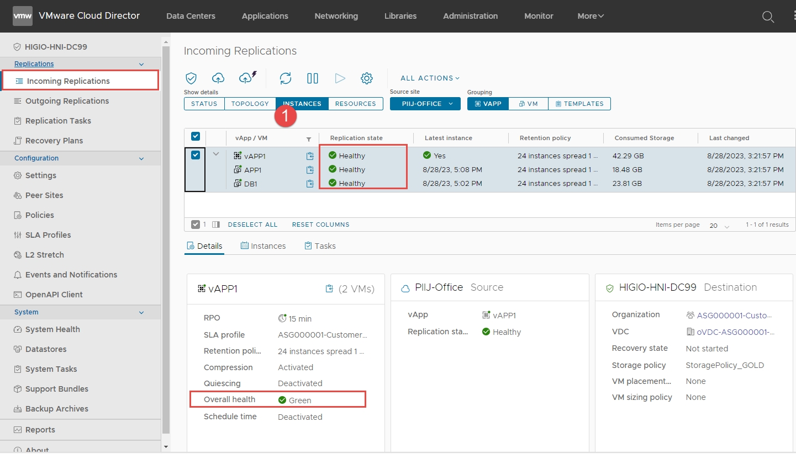The width and height of the screenshot is (796, 454).
Task: Open the ALL ACTIONS dropdown
Action: click(x=430, y=78)
